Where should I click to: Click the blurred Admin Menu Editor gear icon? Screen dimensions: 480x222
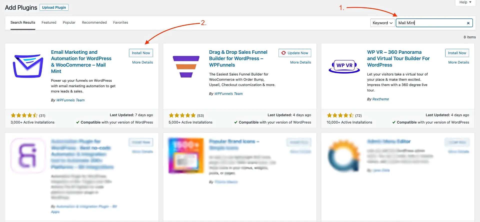[344, 156]
